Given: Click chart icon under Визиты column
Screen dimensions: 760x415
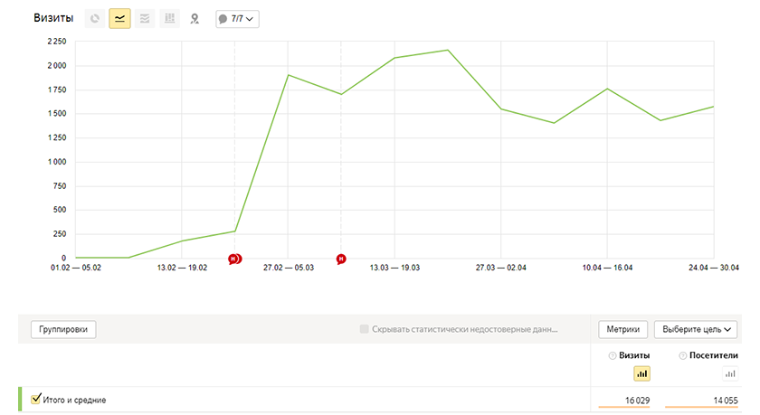Looking at the screenshot, I should [x=642, y=373].
